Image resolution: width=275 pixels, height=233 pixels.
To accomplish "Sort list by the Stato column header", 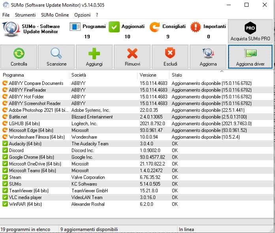I will point(177,75).
